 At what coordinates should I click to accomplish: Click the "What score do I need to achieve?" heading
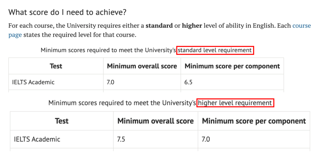[67, 12]
